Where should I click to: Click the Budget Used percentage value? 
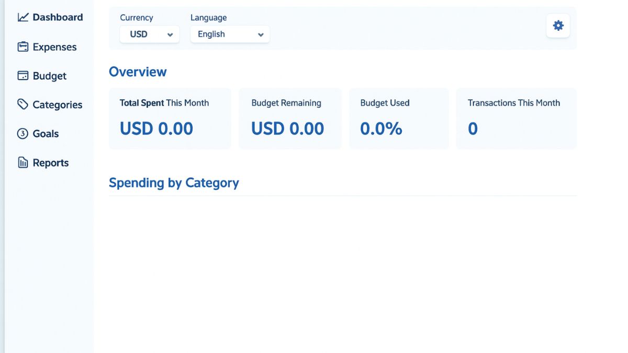coord(381,128)
